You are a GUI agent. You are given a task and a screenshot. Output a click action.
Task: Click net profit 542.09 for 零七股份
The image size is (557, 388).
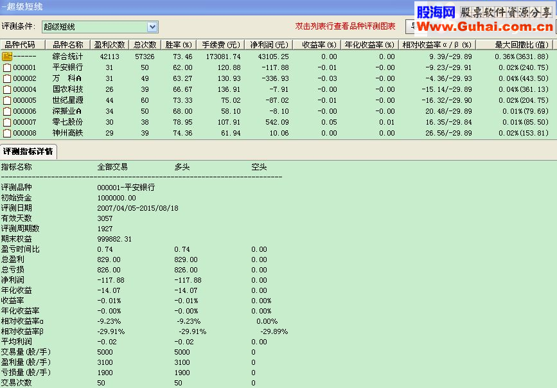click(277, 123)
